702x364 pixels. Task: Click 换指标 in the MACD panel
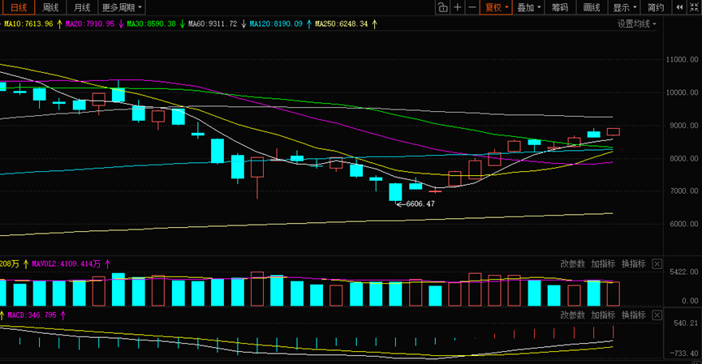click(634, 315)
